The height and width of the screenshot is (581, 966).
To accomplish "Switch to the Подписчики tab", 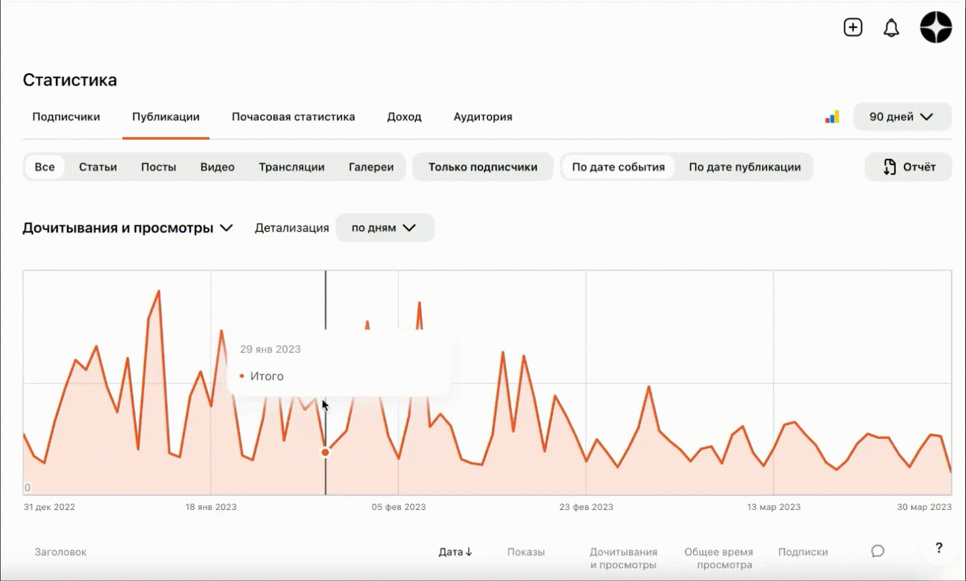I will [x=66, y=117].
